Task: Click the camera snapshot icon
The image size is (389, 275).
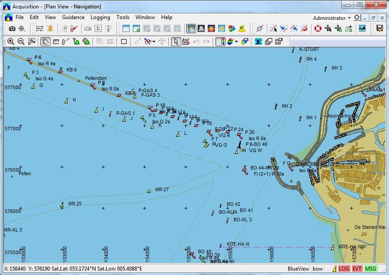Action: point(12,29)
